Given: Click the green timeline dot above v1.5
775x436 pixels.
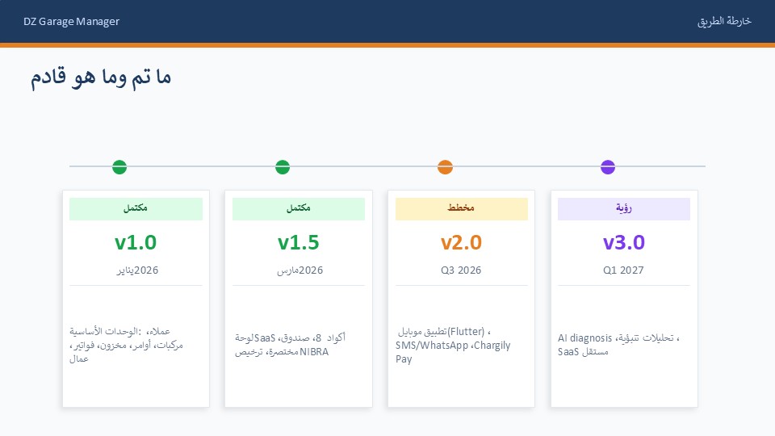Looking at the screenshot, I should tap(283, 167).
